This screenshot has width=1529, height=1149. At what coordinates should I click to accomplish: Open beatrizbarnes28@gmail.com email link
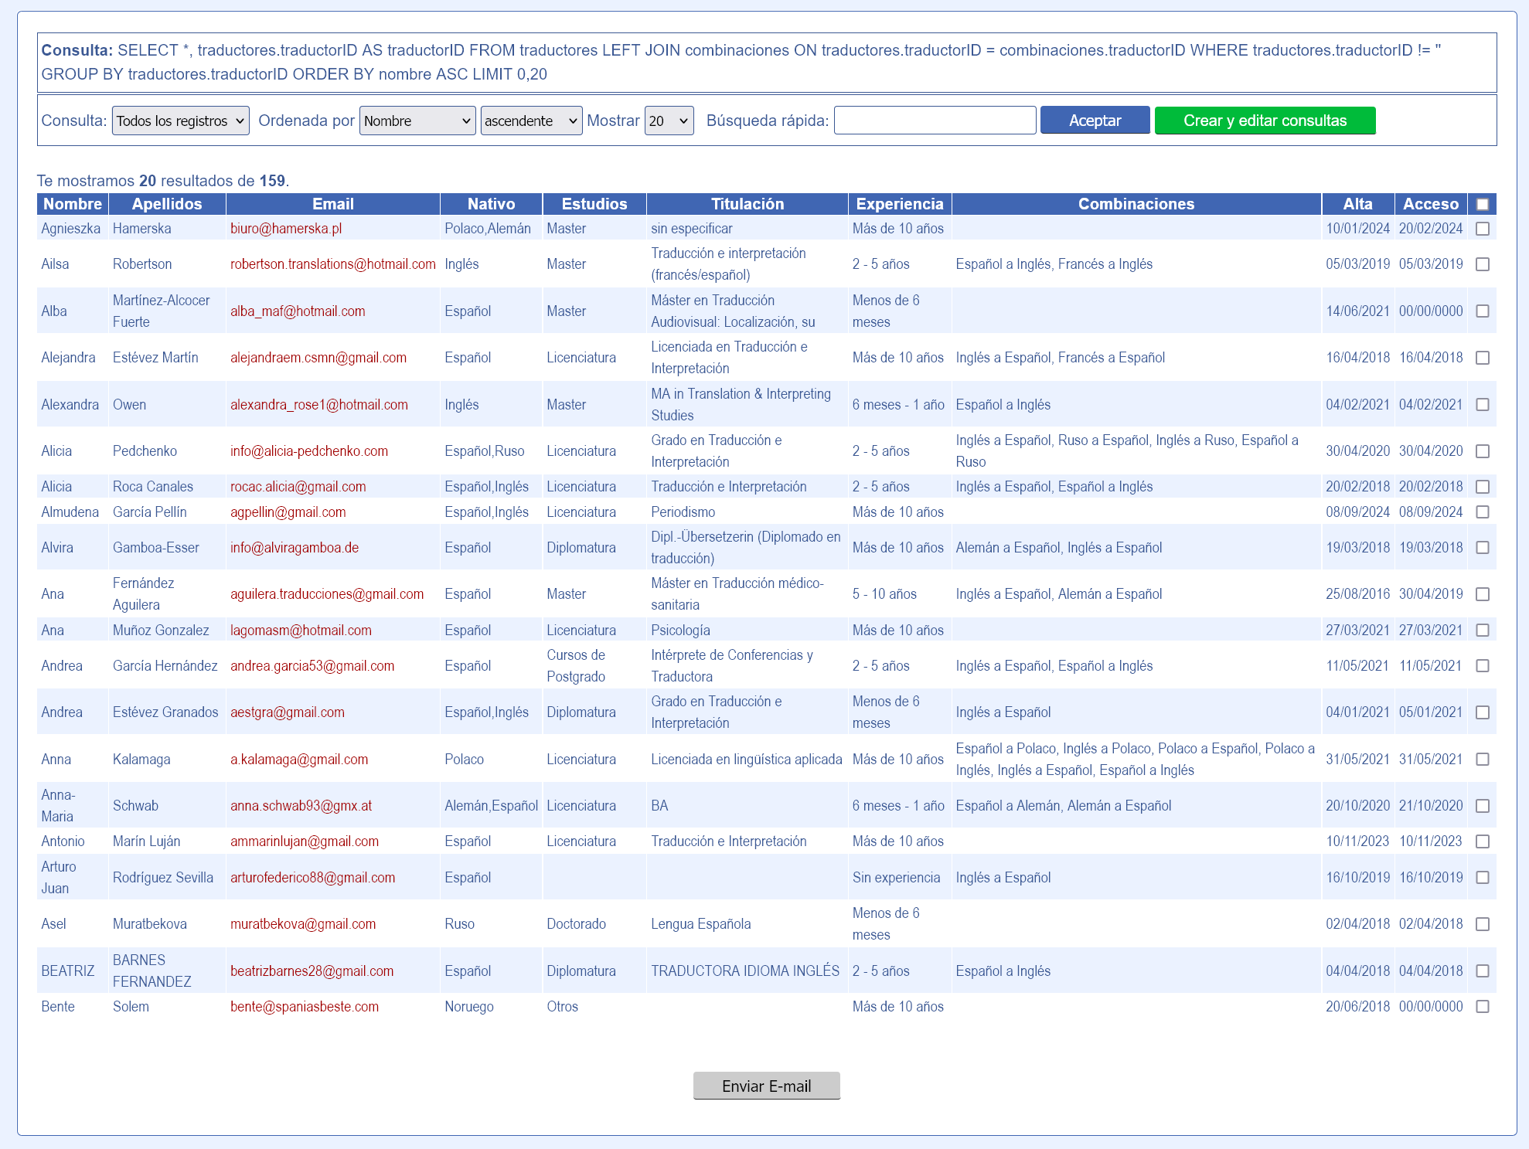312,971
